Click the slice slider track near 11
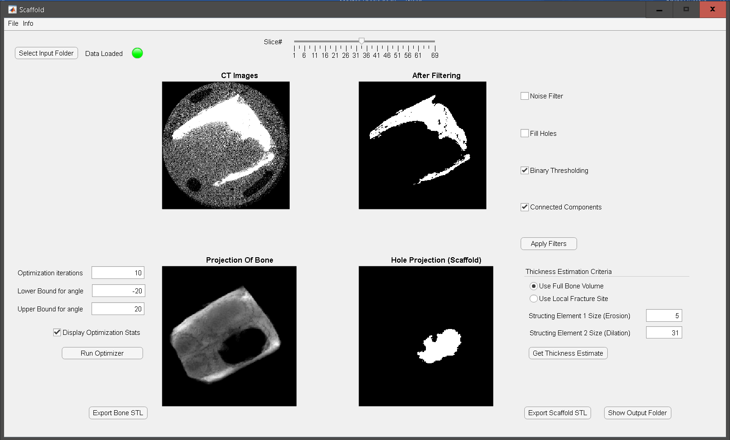730x440 pixels. coord(314,42)
